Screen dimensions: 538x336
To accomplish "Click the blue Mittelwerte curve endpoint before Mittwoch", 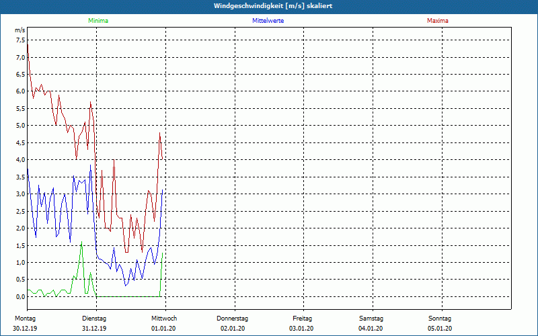I will click(x=162, y=190).
